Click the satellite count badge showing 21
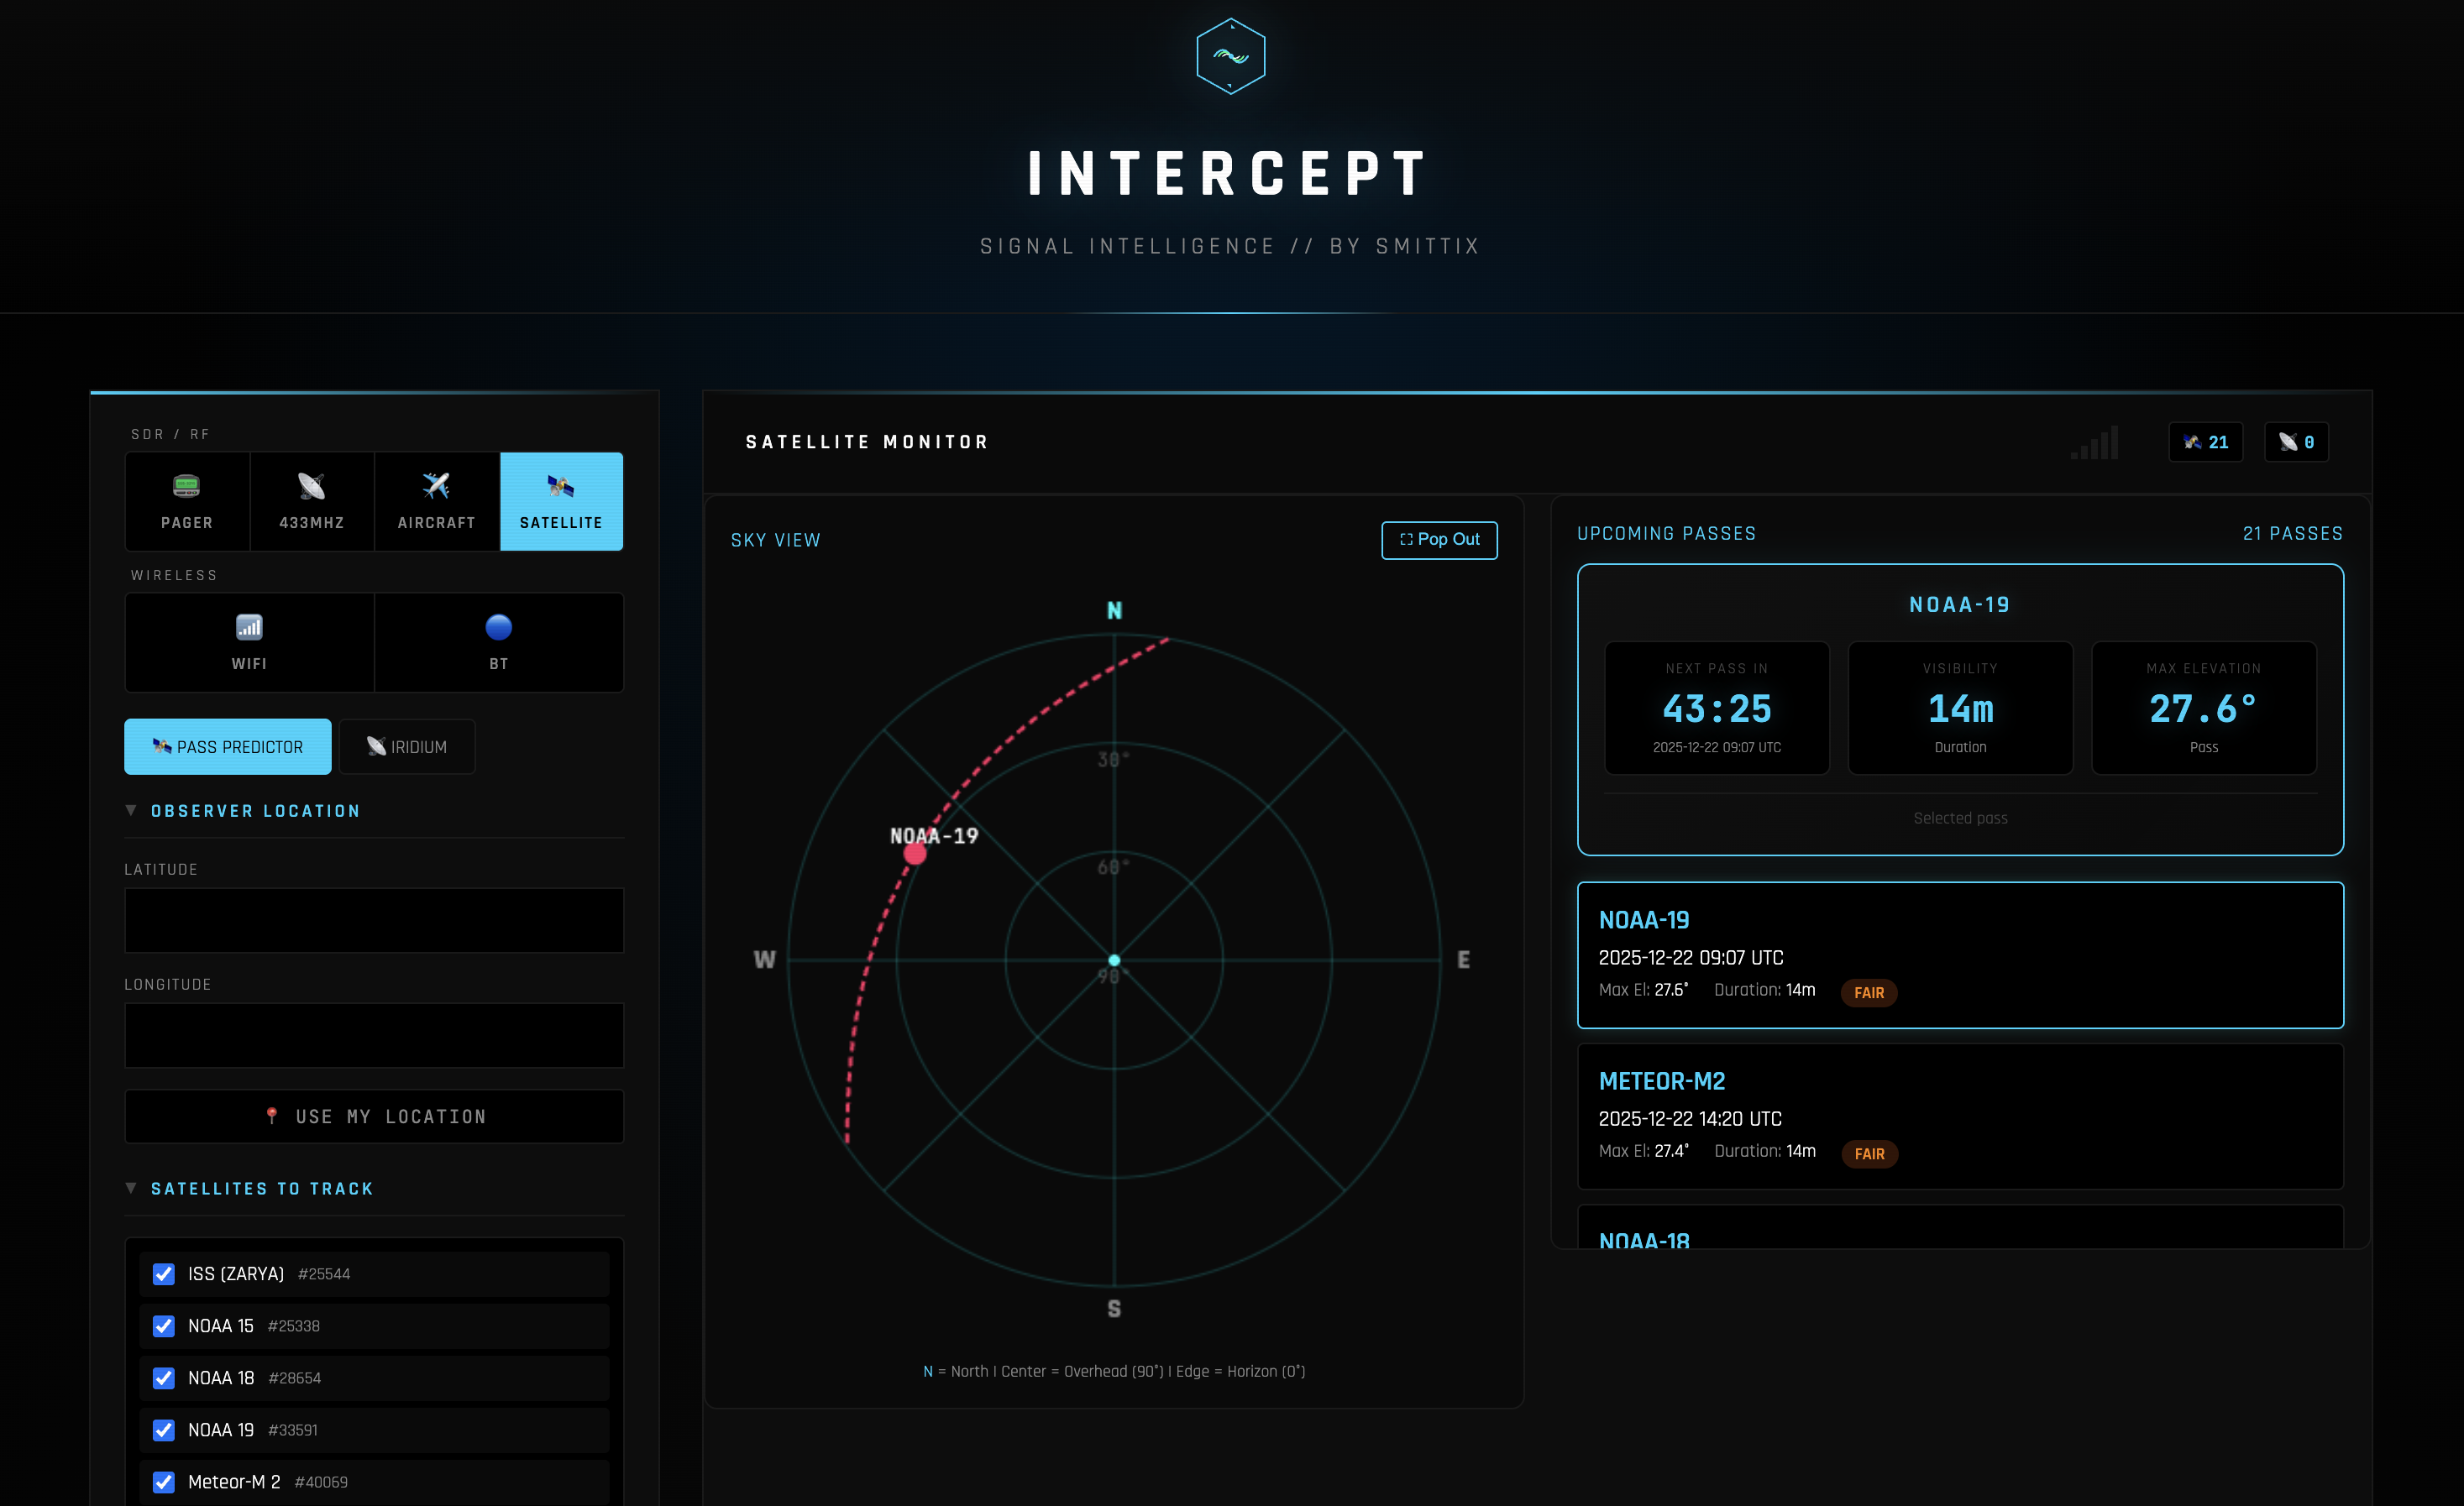 [x=2205, y=442]
